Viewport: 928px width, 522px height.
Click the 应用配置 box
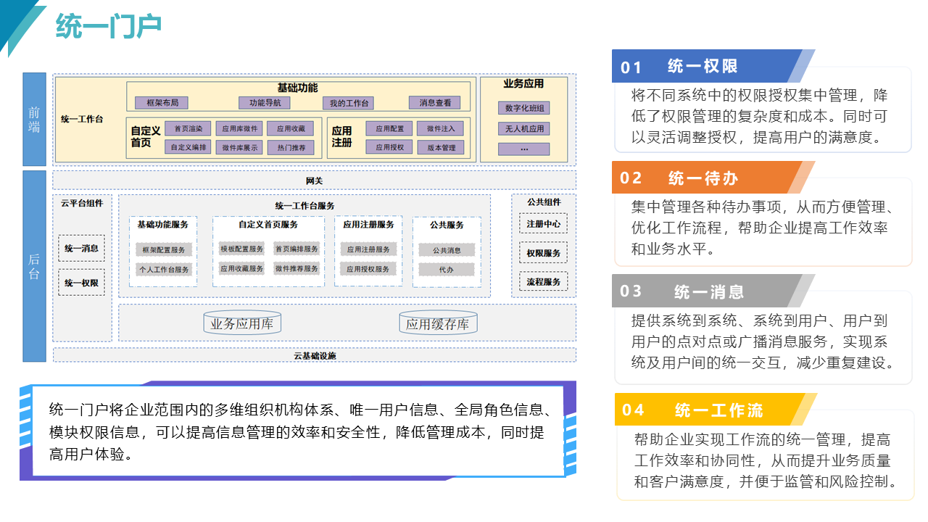point(389,128)
